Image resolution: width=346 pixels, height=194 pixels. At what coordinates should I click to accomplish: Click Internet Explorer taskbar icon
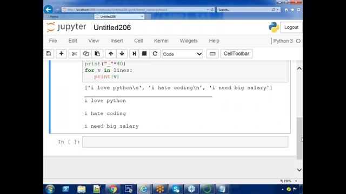(144, 189)
